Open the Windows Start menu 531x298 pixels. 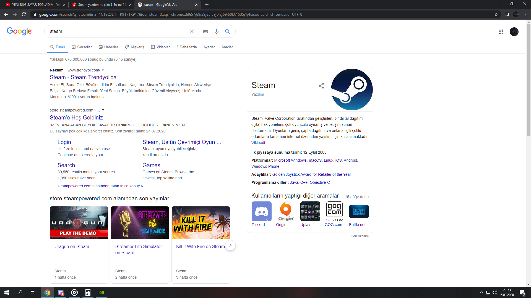(7, 292)
